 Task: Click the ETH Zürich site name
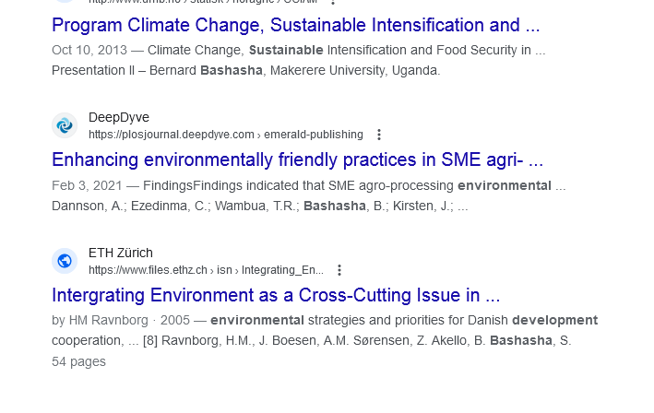click(x=121, y=253)
